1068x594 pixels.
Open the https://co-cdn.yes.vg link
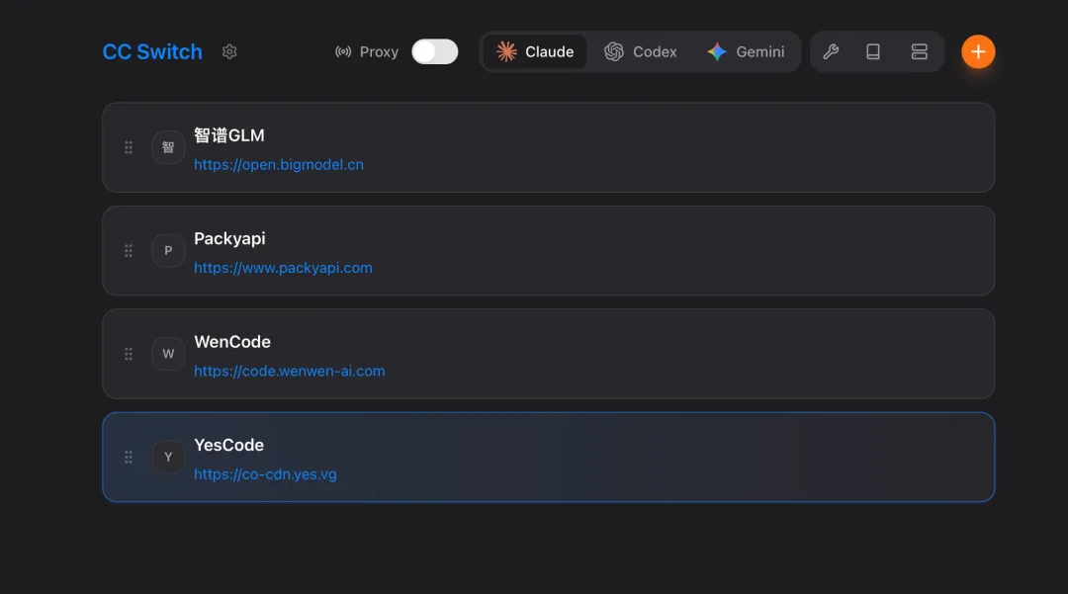pyautogui.click(x=266, y=474)
